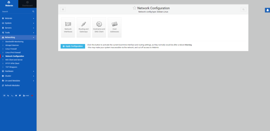This screenshot has height=131, width=270.
Task: Open Hostname and DNS Client settings
Action: [x=99, y=27]
